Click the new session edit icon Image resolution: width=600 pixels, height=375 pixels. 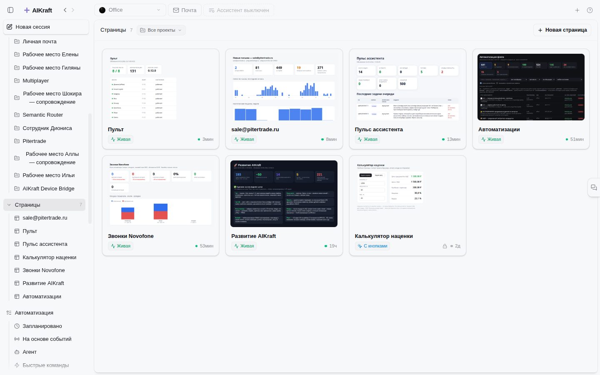click(x=10, y=27)
